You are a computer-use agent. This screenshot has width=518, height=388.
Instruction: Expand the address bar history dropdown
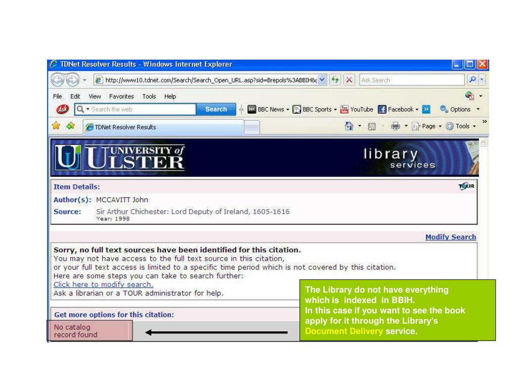(x=322, y=80)
